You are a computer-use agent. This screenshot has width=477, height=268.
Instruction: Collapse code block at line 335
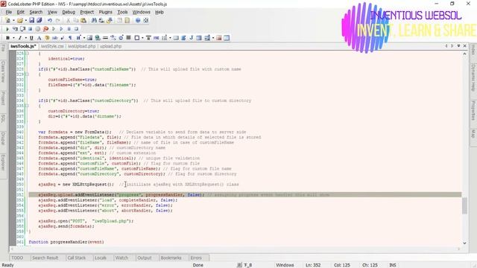(27, 106)
